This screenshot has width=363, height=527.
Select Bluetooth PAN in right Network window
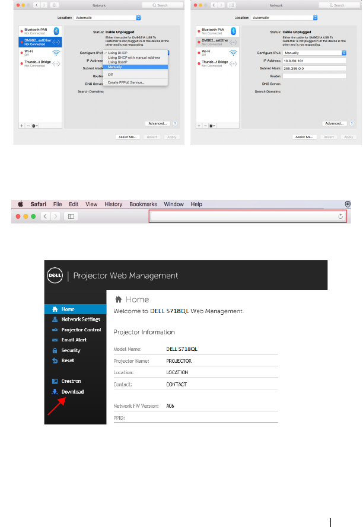[x=217, y=31]
